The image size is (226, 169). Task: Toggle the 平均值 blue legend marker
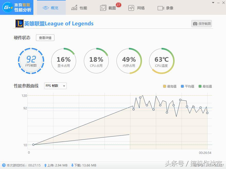(182, 86)
